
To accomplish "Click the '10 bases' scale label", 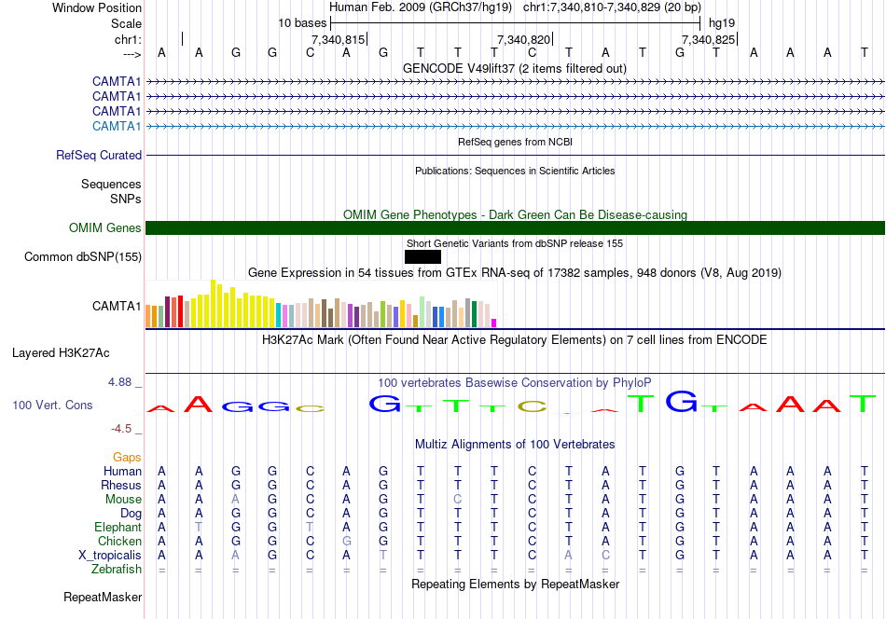I will (x=302, y=23).
